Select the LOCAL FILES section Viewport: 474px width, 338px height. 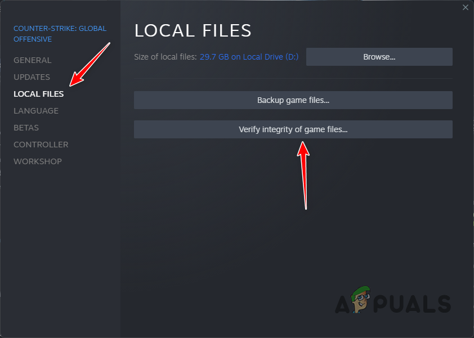click(x=38, y=94)
